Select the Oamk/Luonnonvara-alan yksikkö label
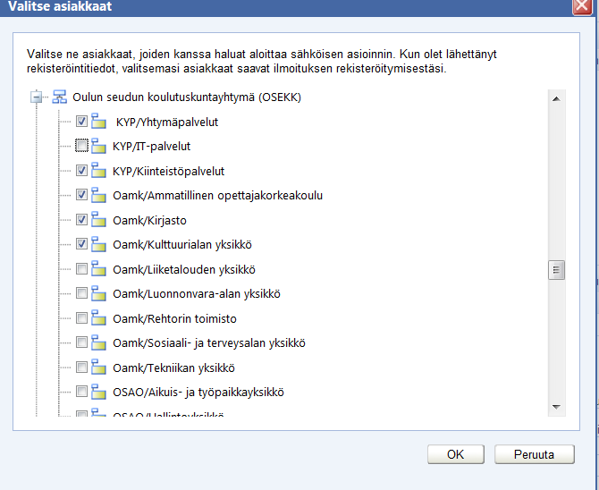The width and height of the screenshot is (599, 490). tap(197, 294)
